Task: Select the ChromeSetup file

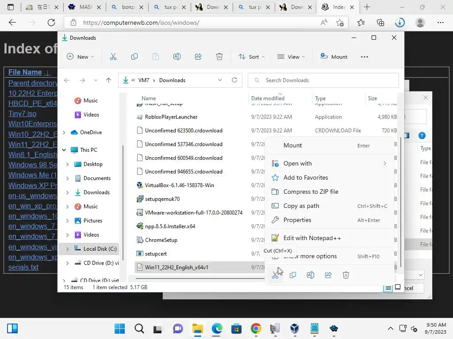Action: (x=161, y=240)
